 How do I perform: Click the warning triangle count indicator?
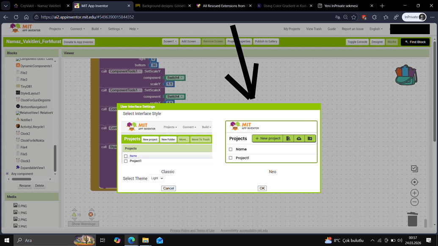click(x=76, y=214)
